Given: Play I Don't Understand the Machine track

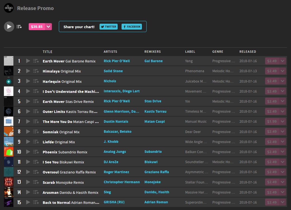Looking at the screenshot, I should [x=28, y=91].
